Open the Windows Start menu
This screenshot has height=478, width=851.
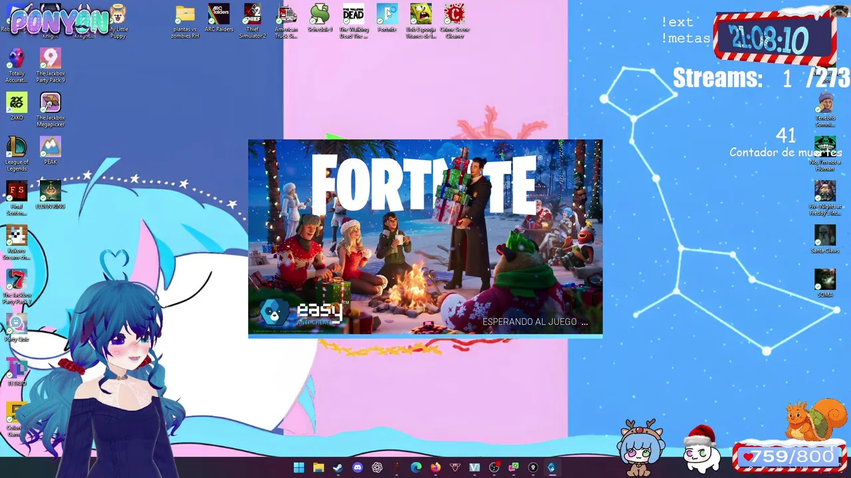(299, 467)
